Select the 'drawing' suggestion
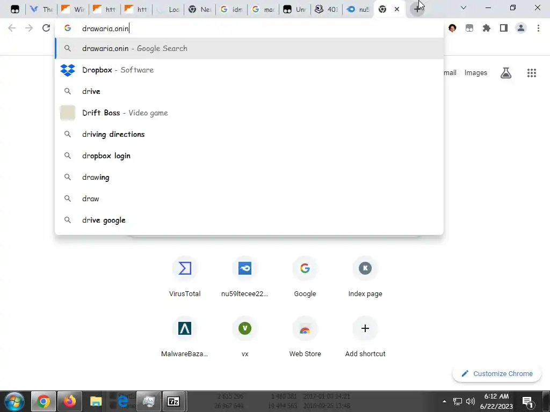 (x=249, y=177)
